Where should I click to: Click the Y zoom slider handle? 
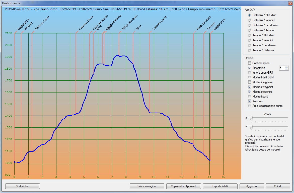(x=251, y=127)
